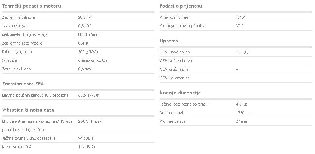Click the '8000 o/min' value

tap(88, 34)
